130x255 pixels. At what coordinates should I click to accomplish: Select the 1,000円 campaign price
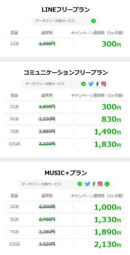coord(108,207)
